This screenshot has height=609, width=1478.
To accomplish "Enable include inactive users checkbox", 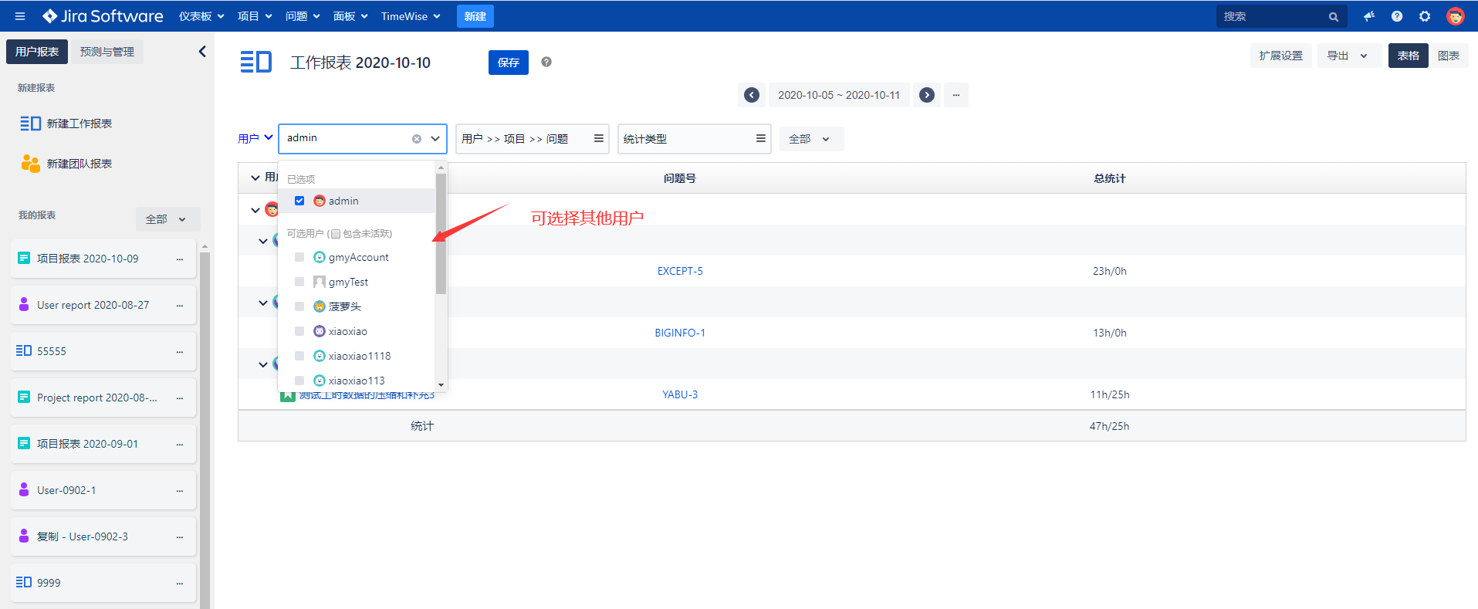I will coord(336,234).
